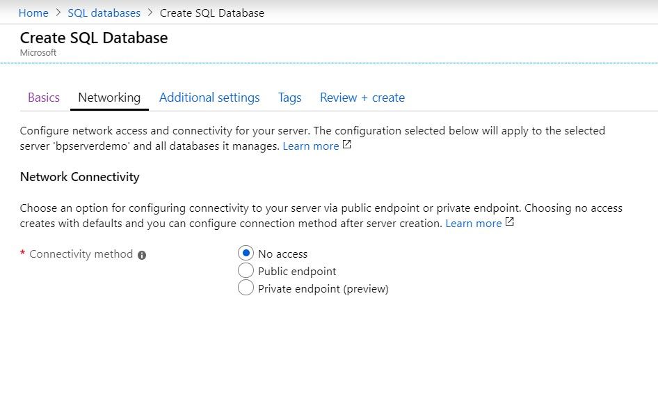
Task: Click the breadcrumb chevron after SQL databases
Action: coord(150,13)
